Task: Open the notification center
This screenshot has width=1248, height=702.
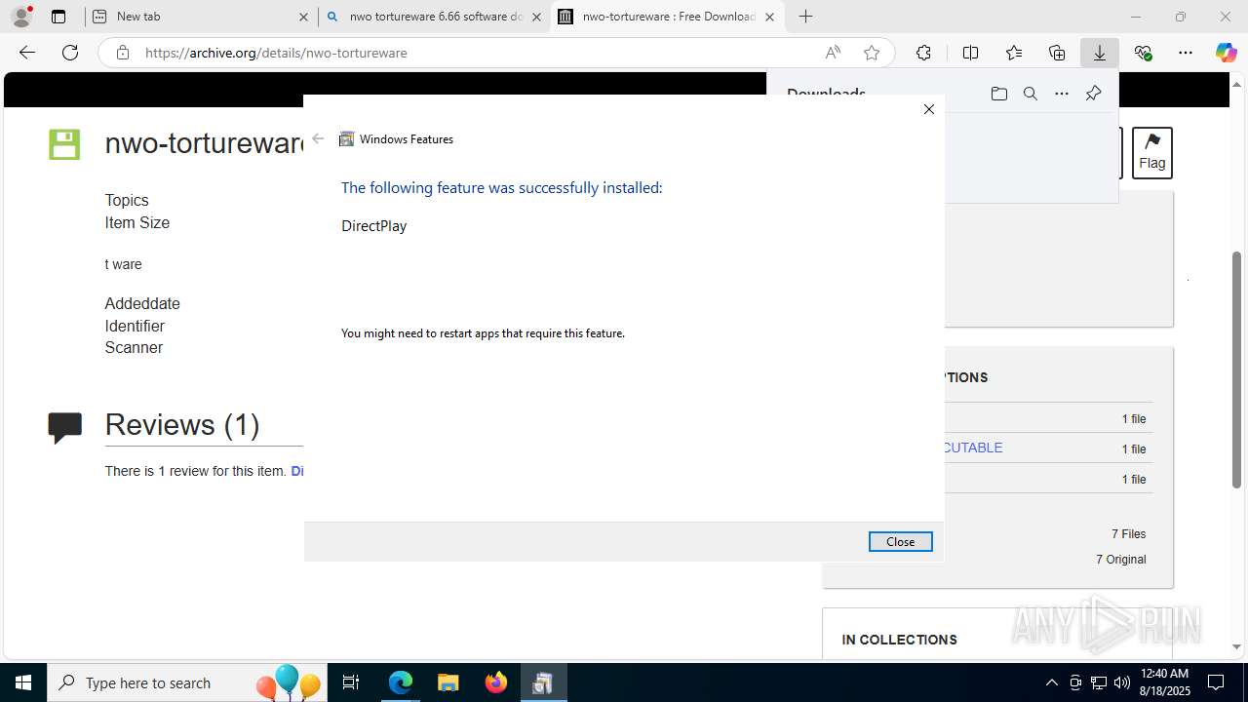Action: tap(1216, 682)
